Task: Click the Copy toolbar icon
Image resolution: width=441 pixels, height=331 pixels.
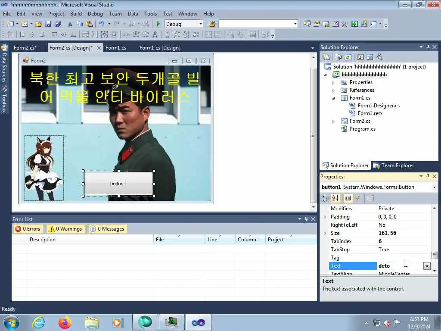Action: [x=80, y=24]
